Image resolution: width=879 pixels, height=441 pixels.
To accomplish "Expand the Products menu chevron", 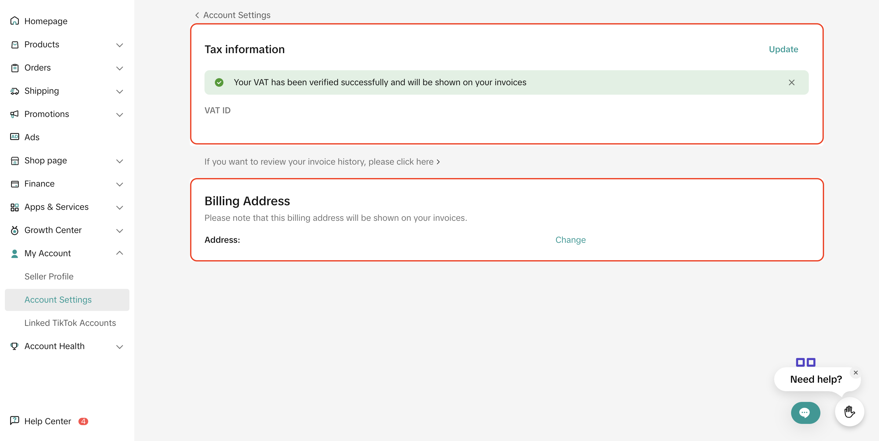I will coord(119,45).
